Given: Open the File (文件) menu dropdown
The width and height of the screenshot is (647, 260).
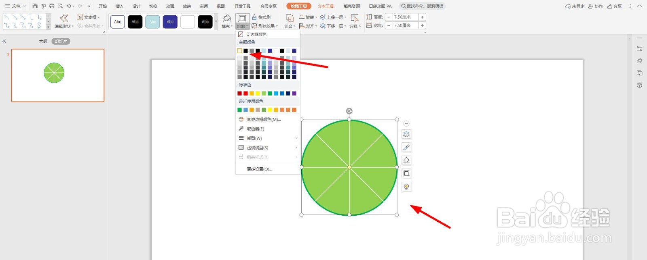Looking at the screenshot, I should pyautogui.click(x=16, y=6).
